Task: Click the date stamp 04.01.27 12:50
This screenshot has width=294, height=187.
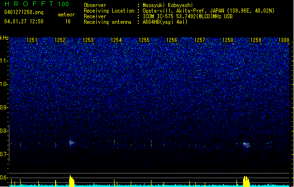Action: tap(24, 22)
